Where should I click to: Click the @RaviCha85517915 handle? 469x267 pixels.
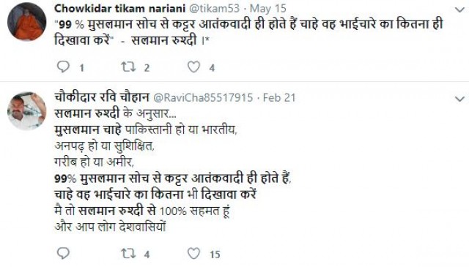pos(203,98)
